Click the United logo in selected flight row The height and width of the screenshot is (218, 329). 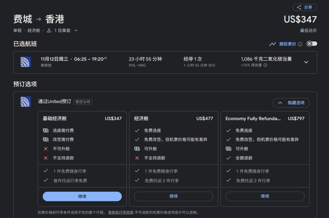pyautogui.click(x=26, y=62)
